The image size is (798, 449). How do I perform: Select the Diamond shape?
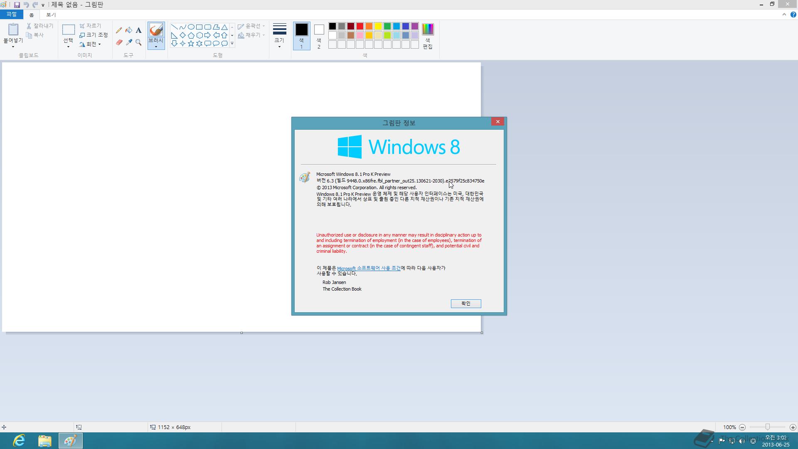[182, 35]
